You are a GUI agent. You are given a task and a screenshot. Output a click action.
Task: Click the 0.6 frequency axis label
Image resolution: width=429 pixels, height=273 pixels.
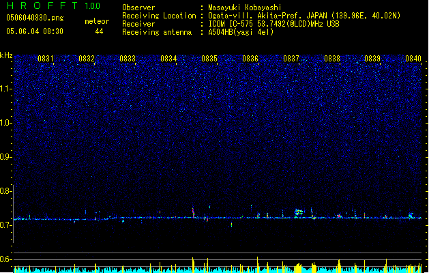point(6,259)
